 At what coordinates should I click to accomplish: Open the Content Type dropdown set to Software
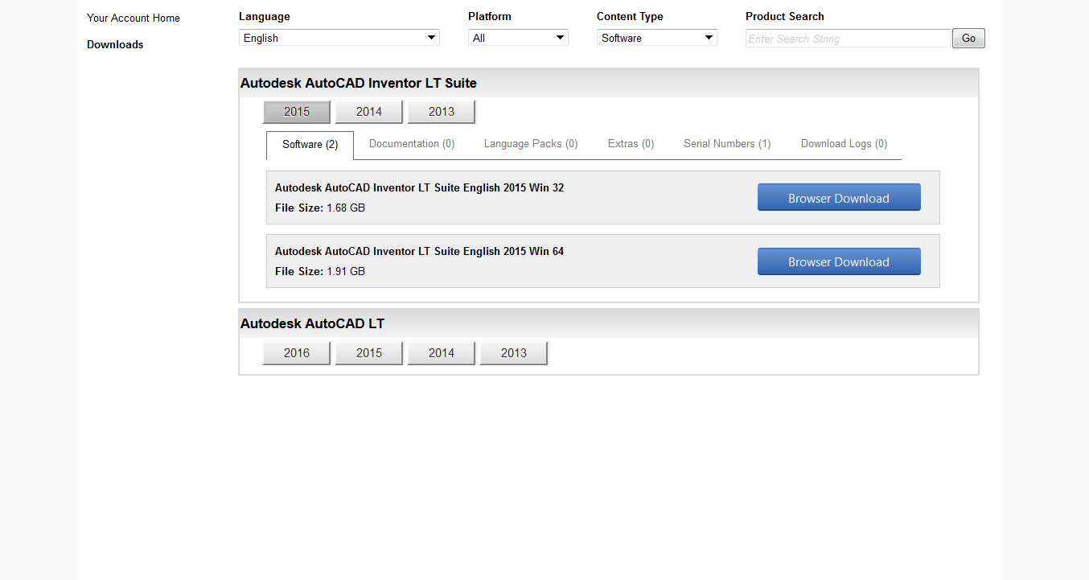pos(657,38)
